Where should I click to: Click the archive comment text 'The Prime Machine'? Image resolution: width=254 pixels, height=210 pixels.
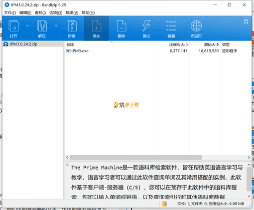(97, 168)
